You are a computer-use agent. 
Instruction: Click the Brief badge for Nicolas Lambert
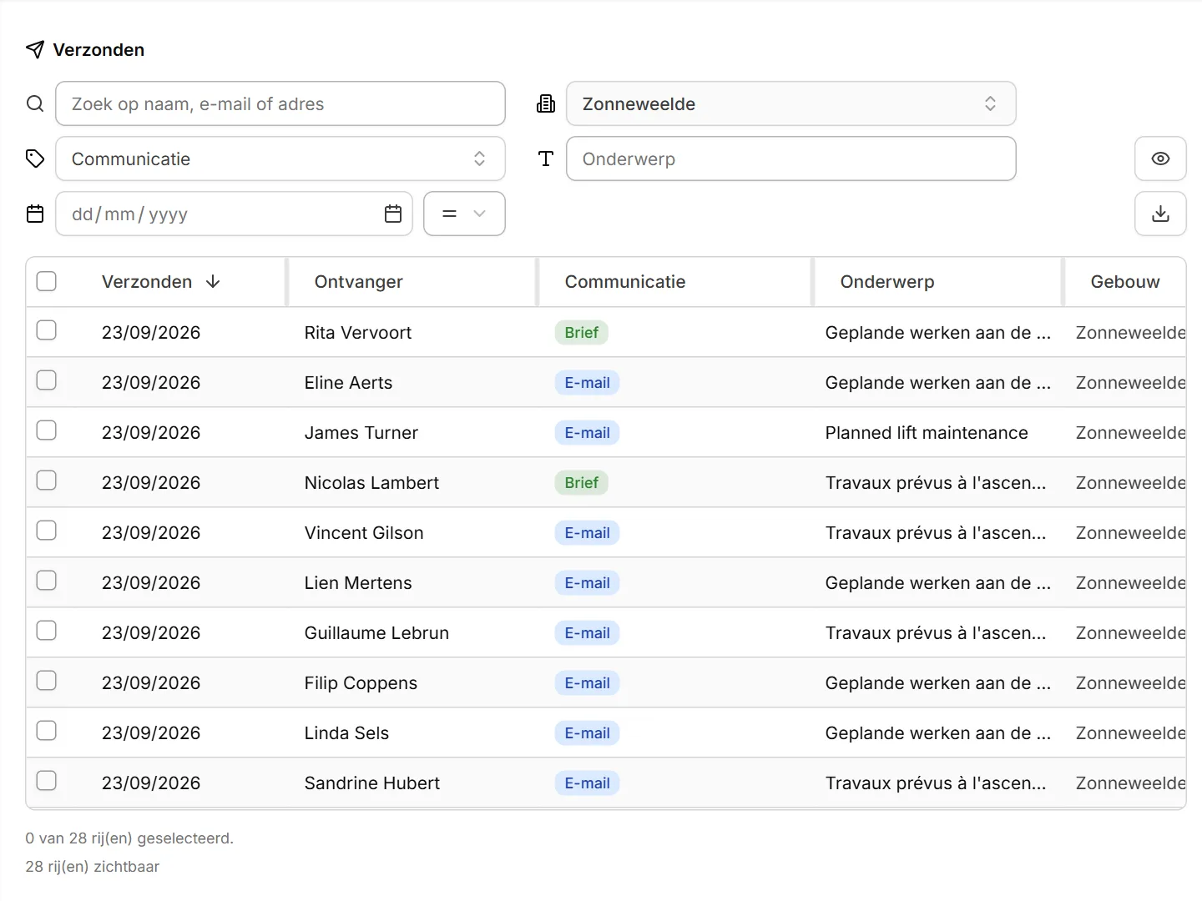pyautogui.click(x=582, y=483)
